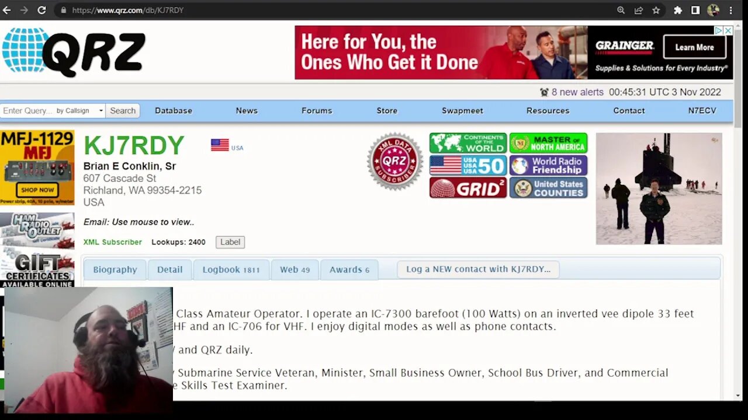Screen dimensions: 748x420
Task: Open the Chrome three-dot menu
Action: tap(730, 10)
